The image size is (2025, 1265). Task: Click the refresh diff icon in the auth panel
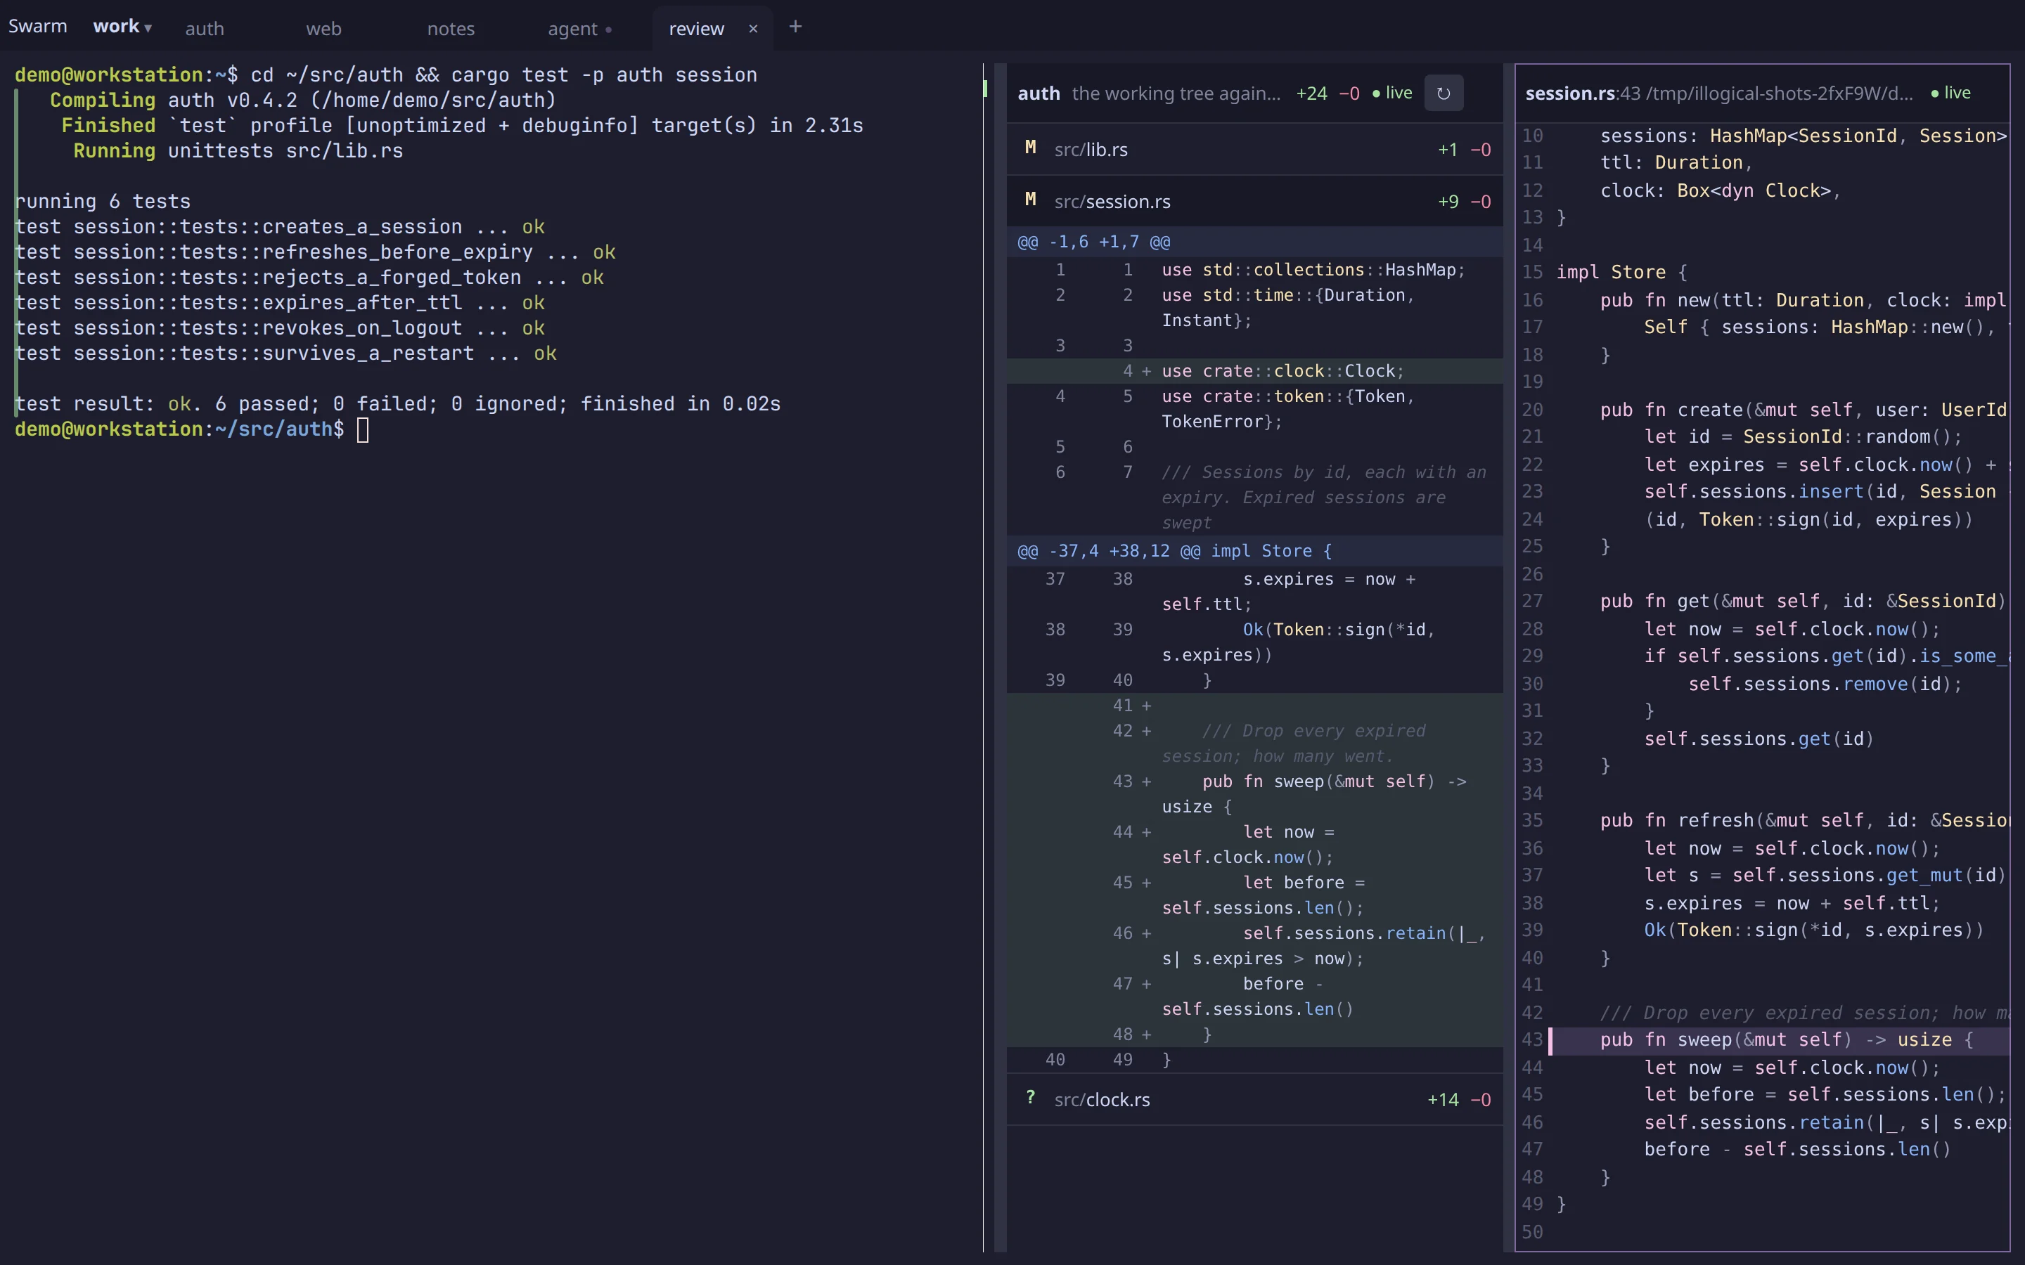(1444, 93)
